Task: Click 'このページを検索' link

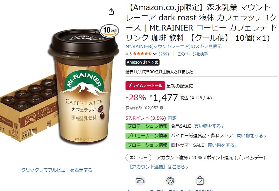Action: (x=192, y=54)
